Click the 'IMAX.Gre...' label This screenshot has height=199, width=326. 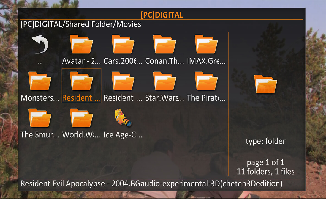pyautogui.click(x=206, y=61)
